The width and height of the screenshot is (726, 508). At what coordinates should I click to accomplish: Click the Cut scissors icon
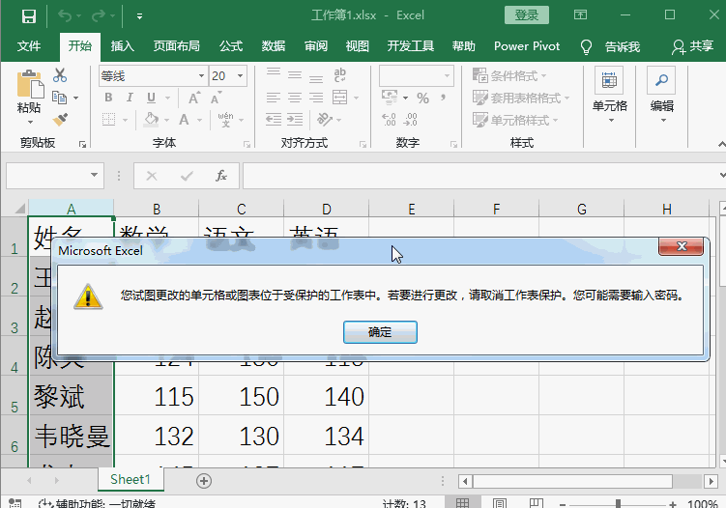coord(60,75)
